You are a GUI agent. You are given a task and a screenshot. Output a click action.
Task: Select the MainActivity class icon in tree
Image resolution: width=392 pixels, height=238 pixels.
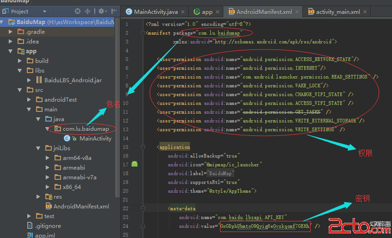pyautogui.click(x=68, y=138)
